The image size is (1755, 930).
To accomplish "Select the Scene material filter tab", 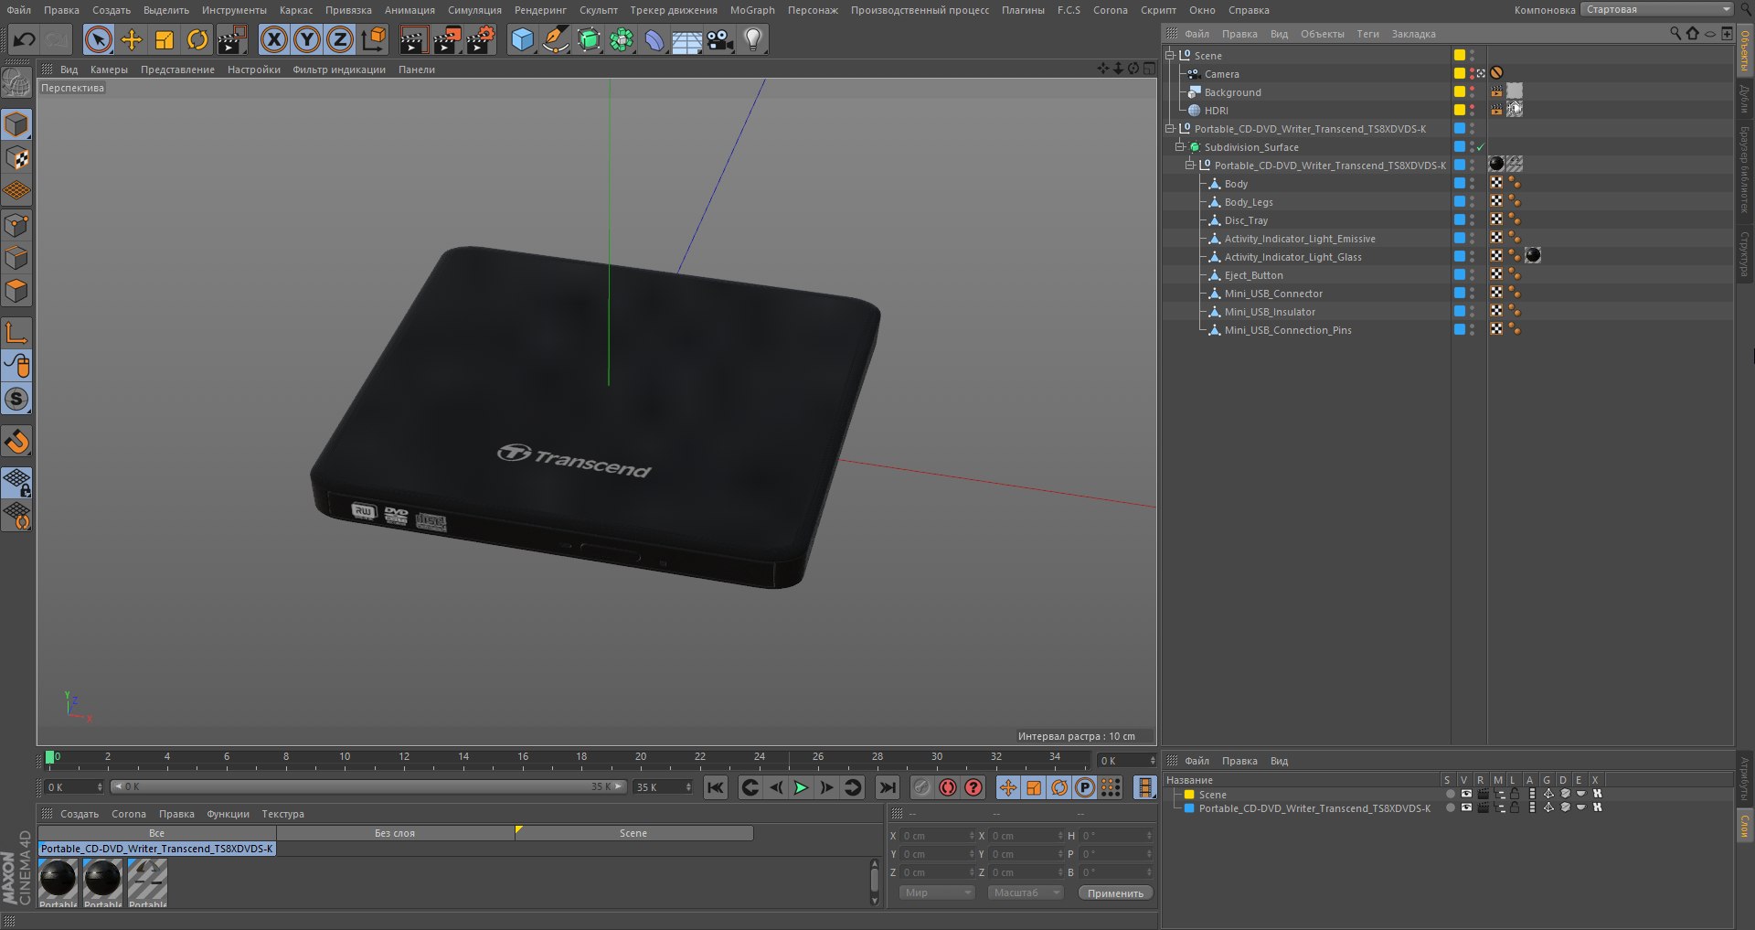I will [633, 833].
